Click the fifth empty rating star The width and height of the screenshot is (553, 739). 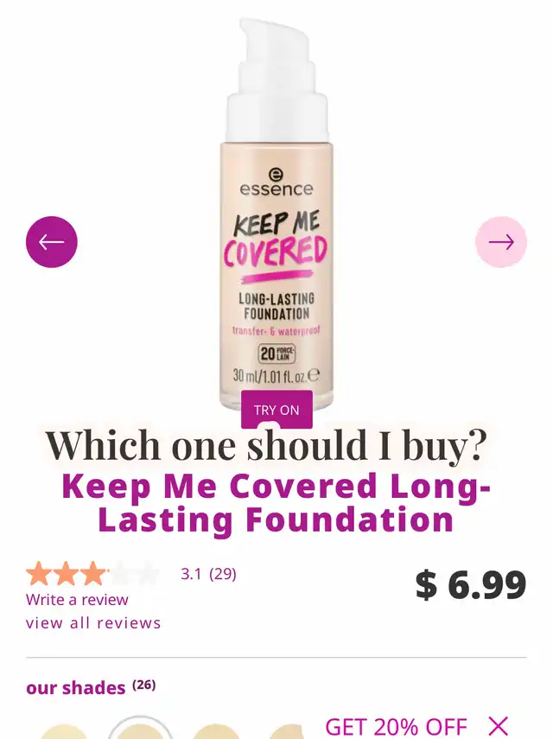(x=148, y=574)
